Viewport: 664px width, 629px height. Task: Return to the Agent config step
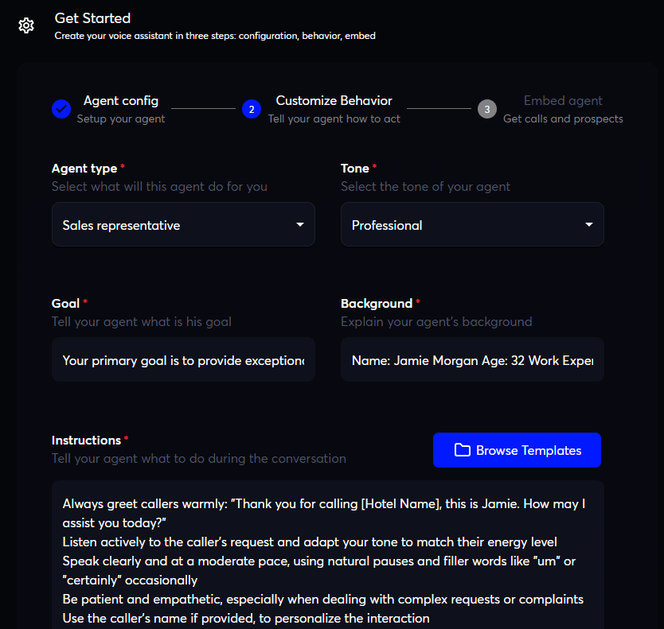pos(121,100)
